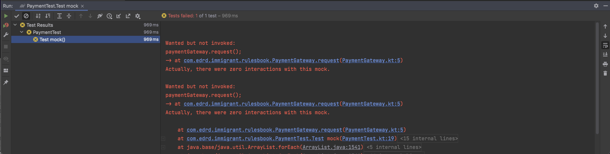
Task: Toggle Soft-Wrap in console sidebar
Action: click(x=605, y=46)
